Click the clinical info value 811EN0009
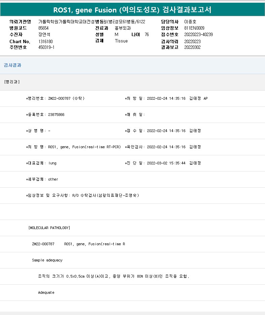Image resolution: width=265 pixels, height=315 pixels. pos(194,28)
